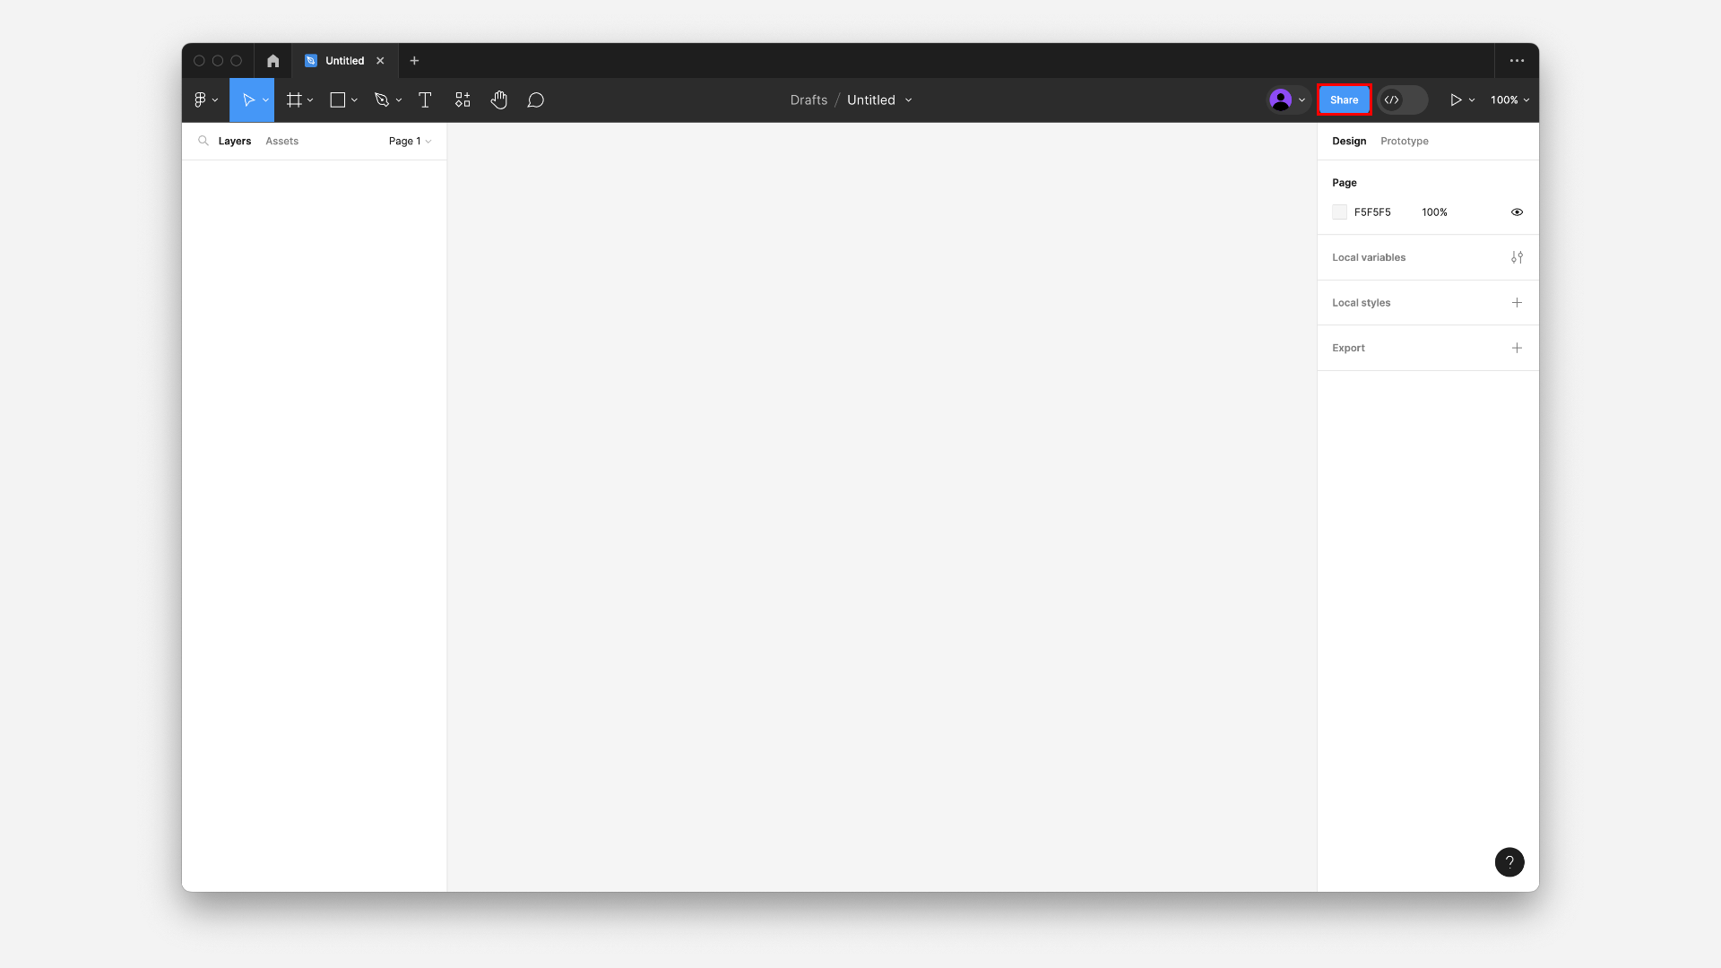Expand shape tools chevron
1721x968 pixels.
coord(354,100)
